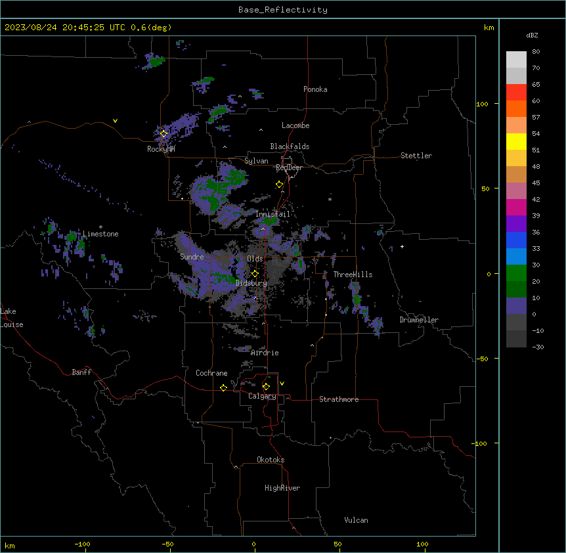566x553 pixels.
Task: Click the magenta 39-42 dBZ color swatch
Action: coord(516,207)
